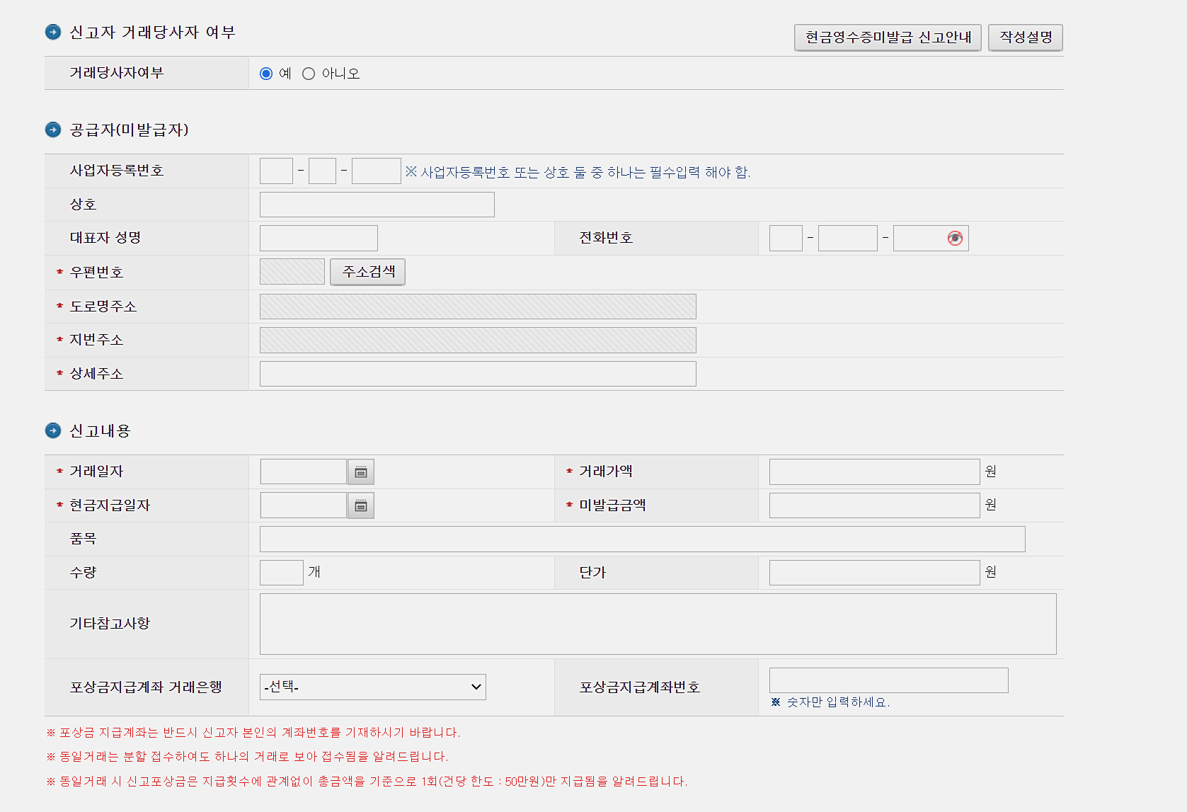This screenshot has height=812, width=1187.
Task: Click the 미발급금액 amount field
Action: [875, 505]
